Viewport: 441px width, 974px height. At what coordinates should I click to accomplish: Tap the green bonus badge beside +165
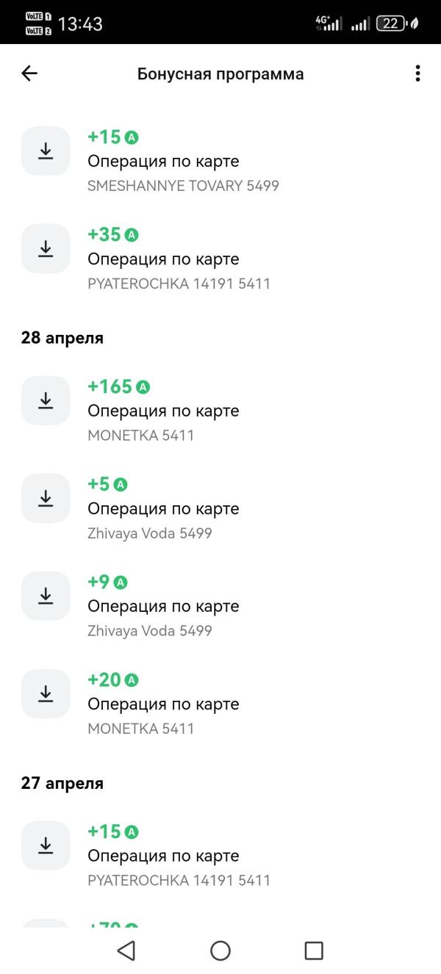tap(143, 387)
